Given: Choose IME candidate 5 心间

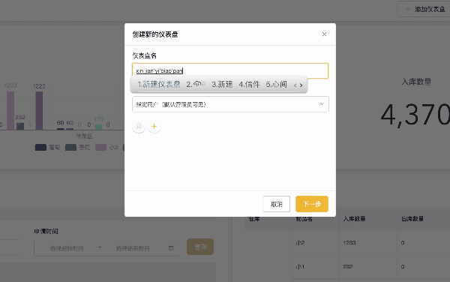Looking at the screenshot, I should (x=276, y=84).
